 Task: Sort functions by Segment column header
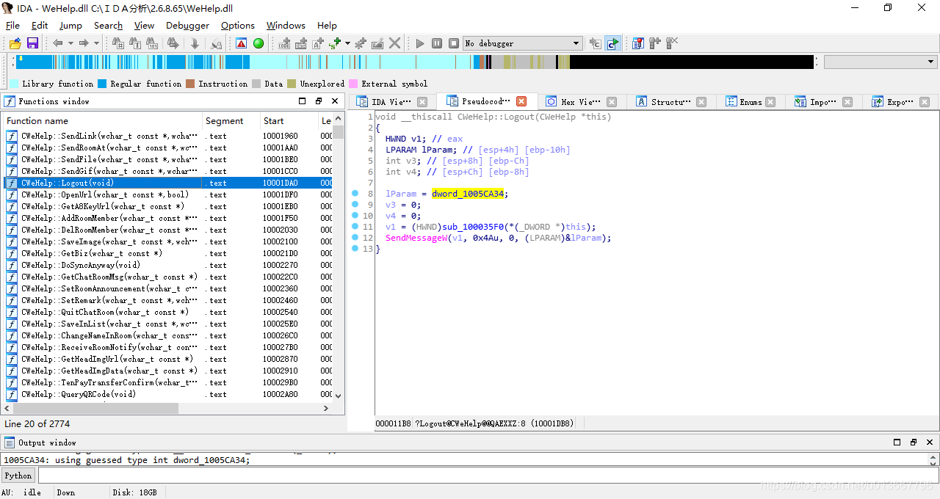(x=231, y=121)
